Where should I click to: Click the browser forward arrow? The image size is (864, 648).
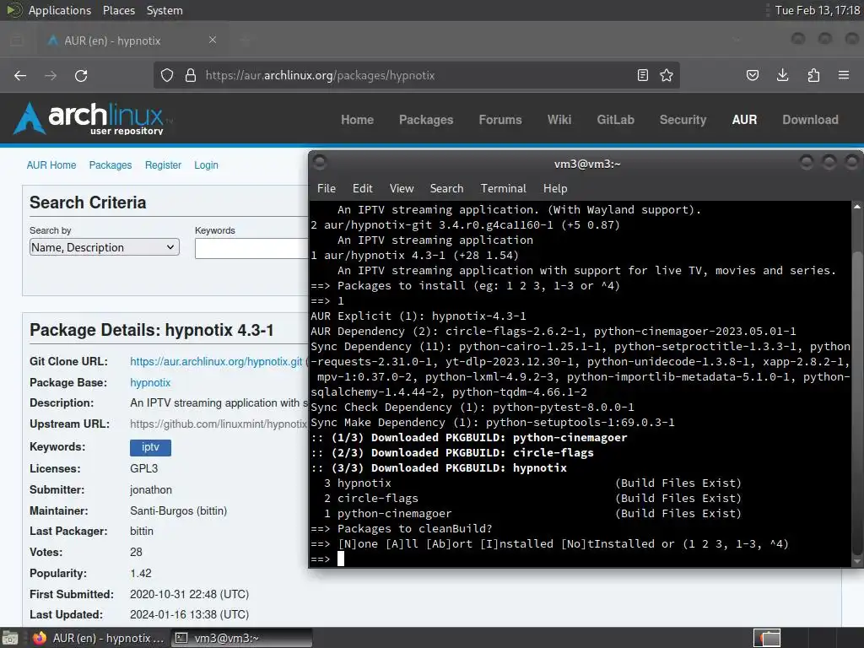[x=51, y=75]
